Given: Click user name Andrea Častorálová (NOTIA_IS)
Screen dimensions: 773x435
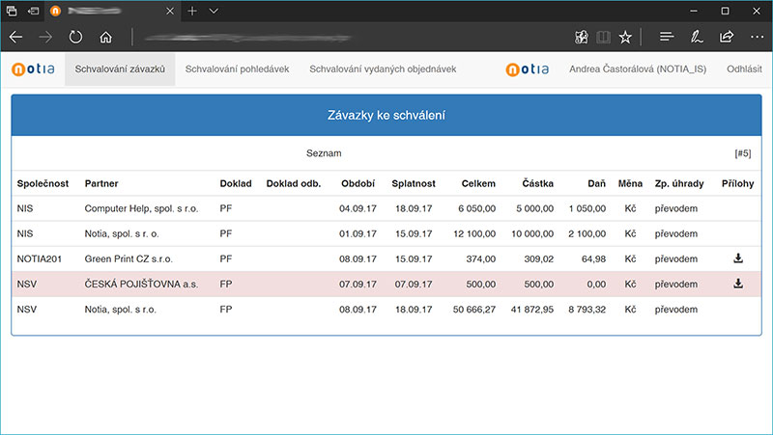Looking at the screenshot, I should (638, 69).
